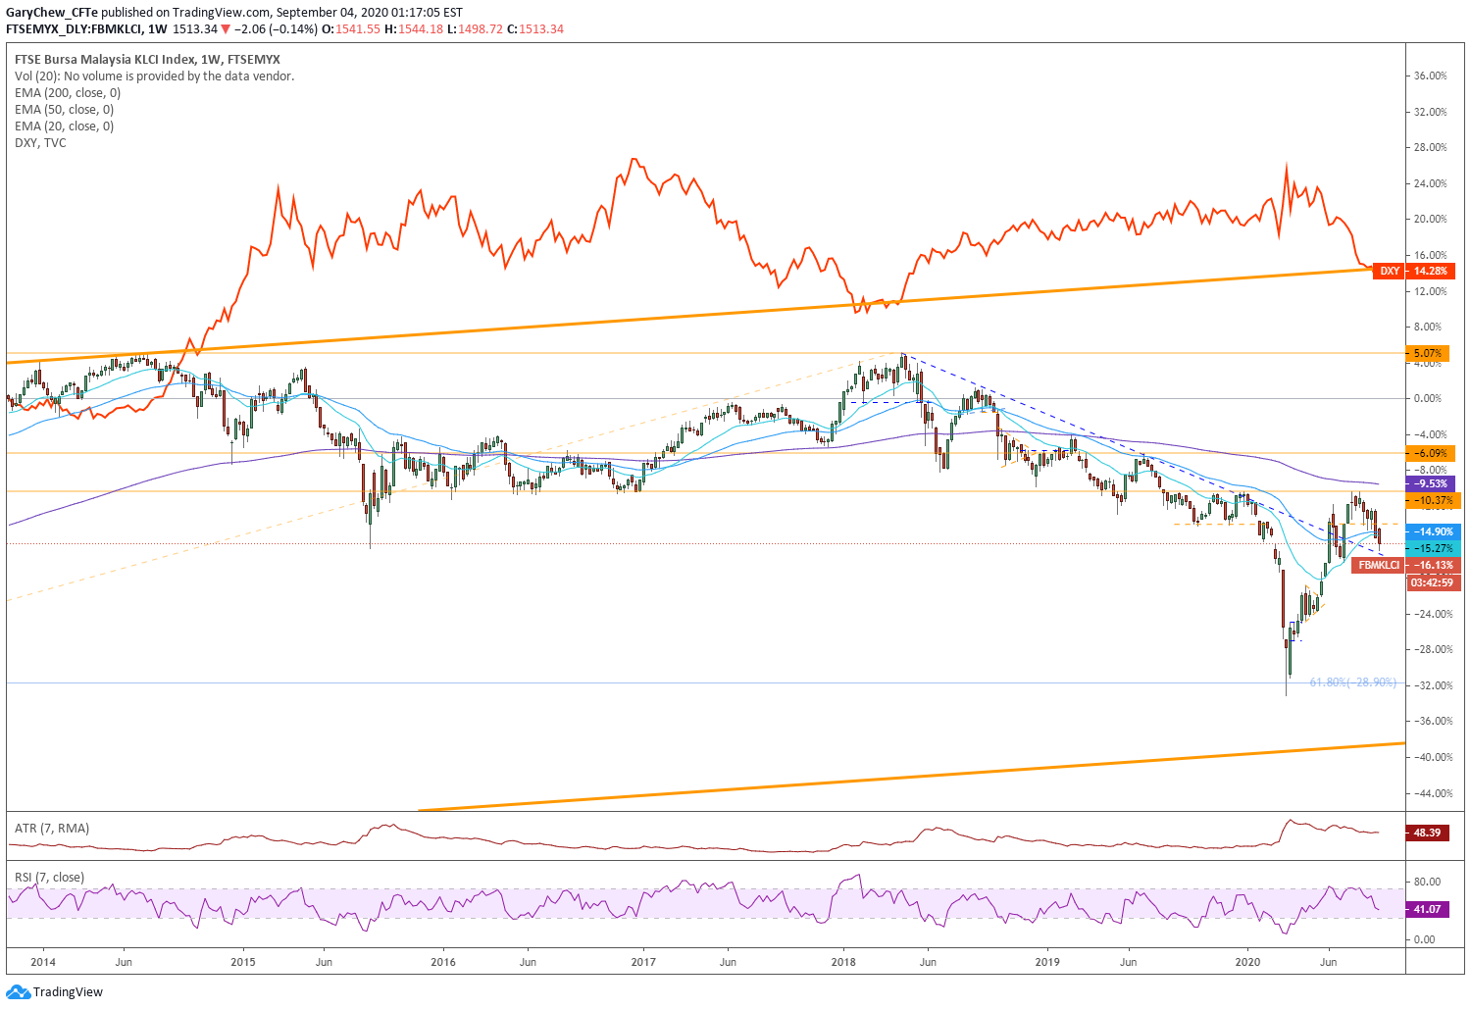This screenshot has height=1010, width=1471.
Task: Click the FBMKLCI red symbol label
Action: (1379, 566)
